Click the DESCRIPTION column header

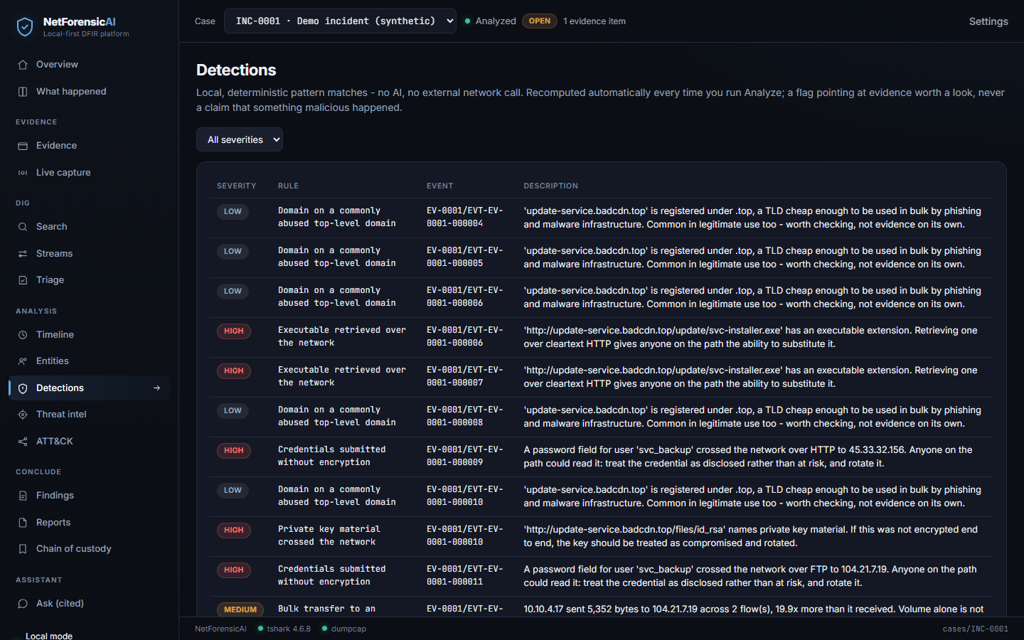[x=551, y=186]
